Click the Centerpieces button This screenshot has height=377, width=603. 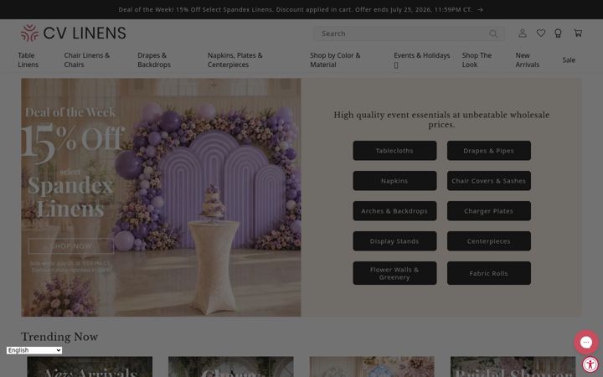(489, 241)
